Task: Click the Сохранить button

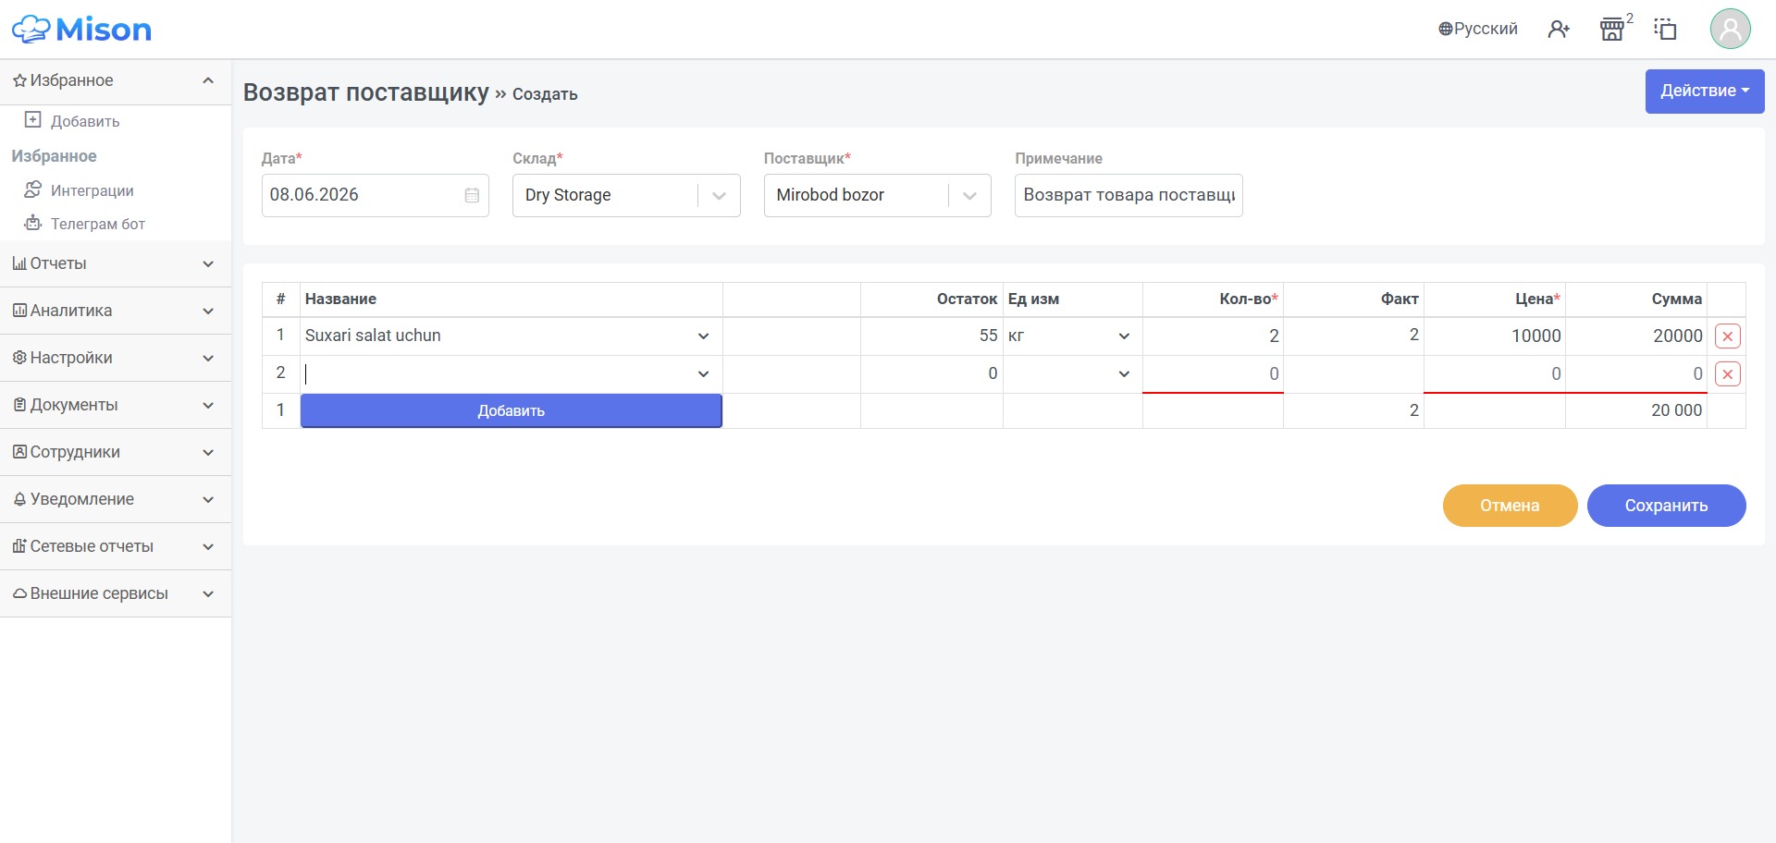Action: pyautogui.click(x=1666, y=506)
